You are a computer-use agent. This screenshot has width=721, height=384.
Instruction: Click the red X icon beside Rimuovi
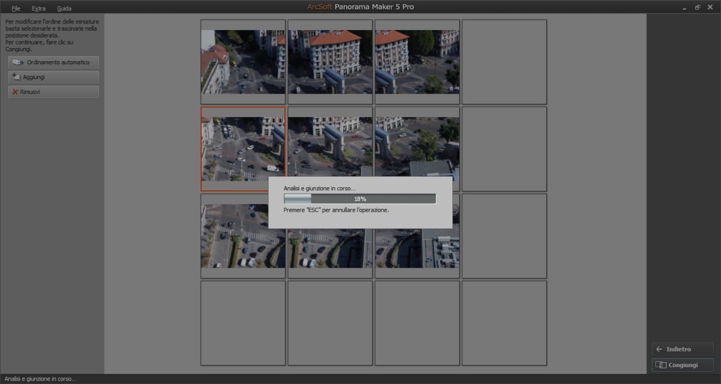point(15,92)
